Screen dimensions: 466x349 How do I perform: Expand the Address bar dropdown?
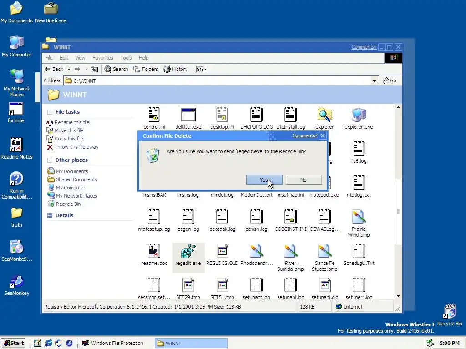click(374, 81)
